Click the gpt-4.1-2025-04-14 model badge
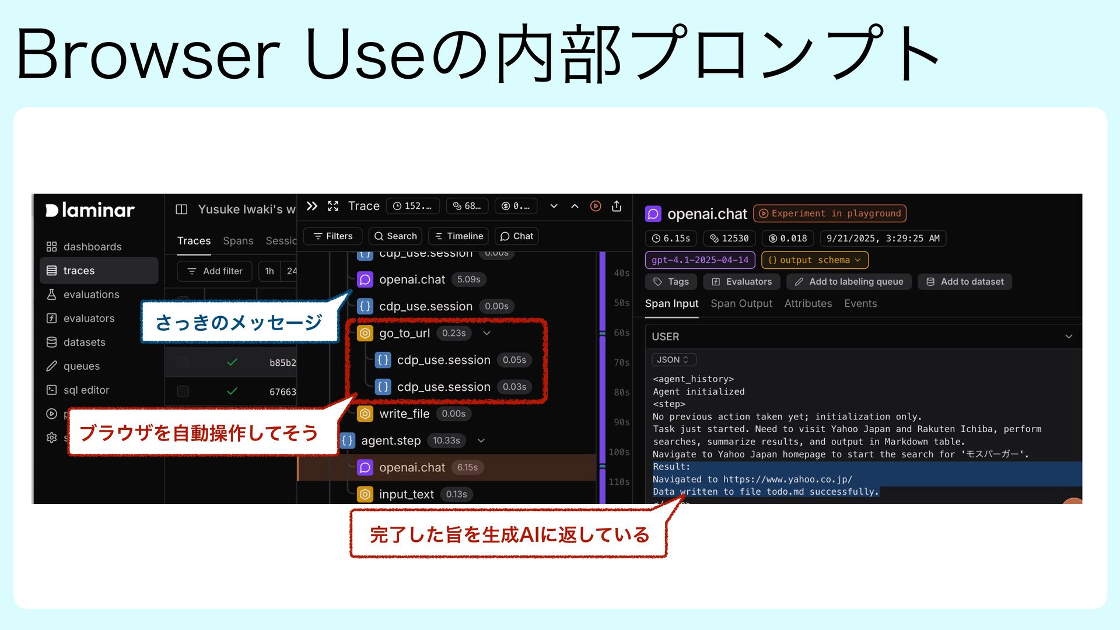 click(x=700, y=260)
